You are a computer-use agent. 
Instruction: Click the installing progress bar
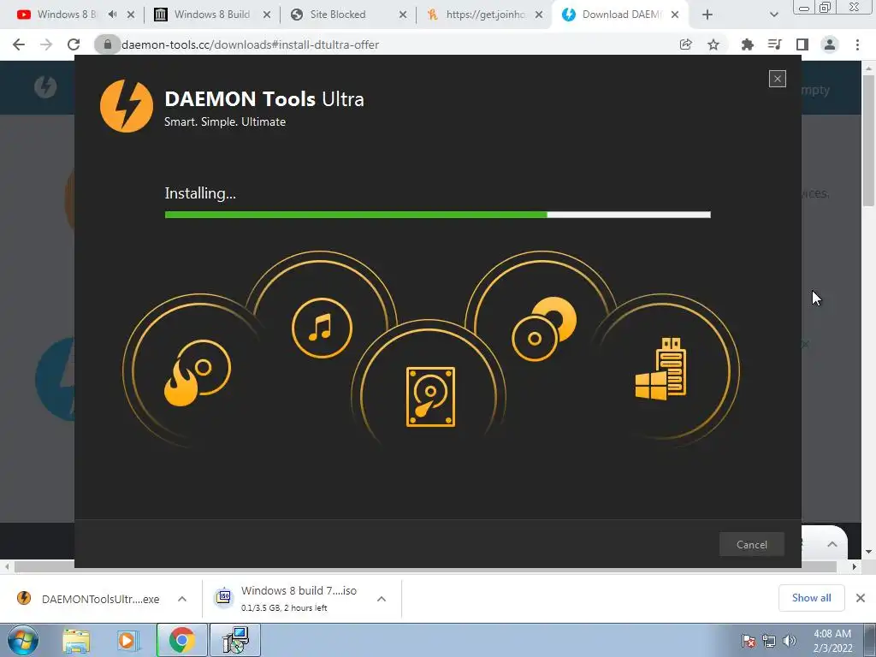pos(437,215)
